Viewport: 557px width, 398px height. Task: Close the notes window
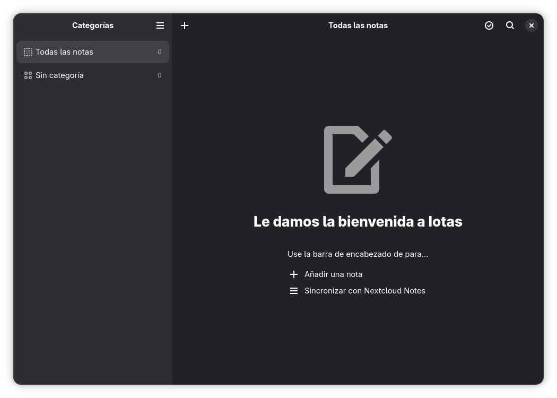click(531, 25)
